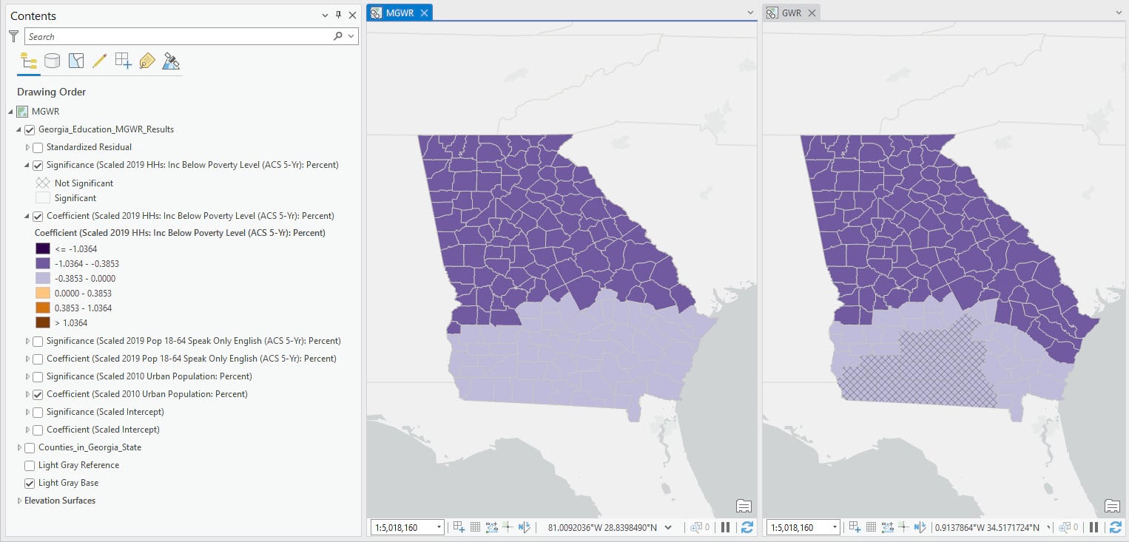Viewport: 1129px width, 542px height.
Task: Hide the Light Gray Base layer
Action: [x=29, y=483]
